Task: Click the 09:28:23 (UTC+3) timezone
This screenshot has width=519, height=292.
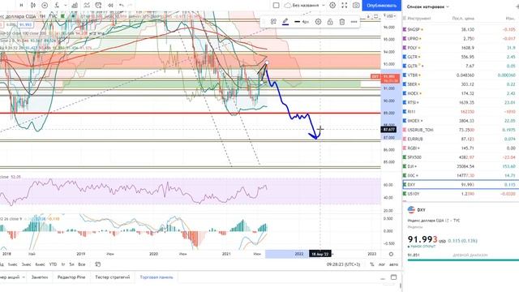Action: point(343,264)
